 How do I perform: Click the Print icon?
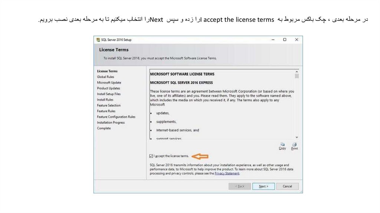click(x=294, y=144)
